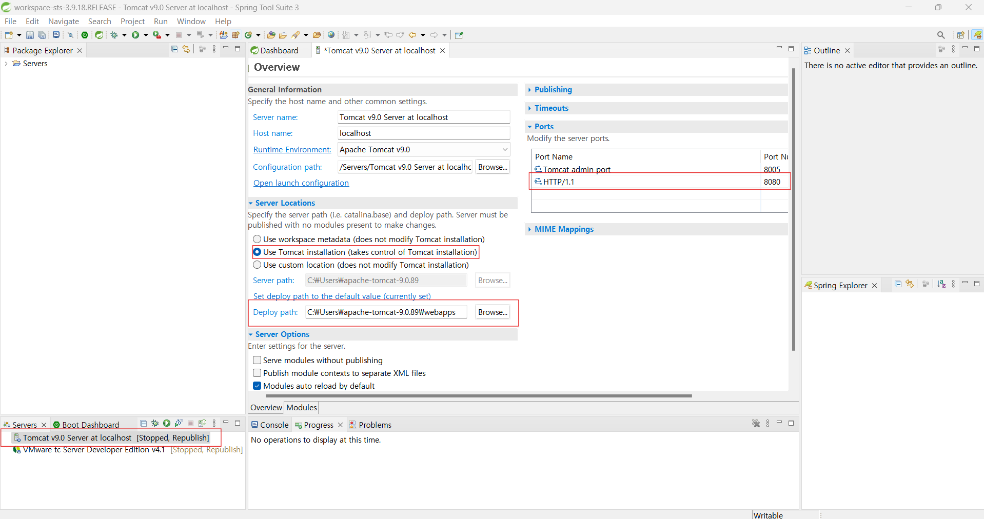
Task: Click Remove All Finished Operations in Progress view
Action: (x=756, y=424)
